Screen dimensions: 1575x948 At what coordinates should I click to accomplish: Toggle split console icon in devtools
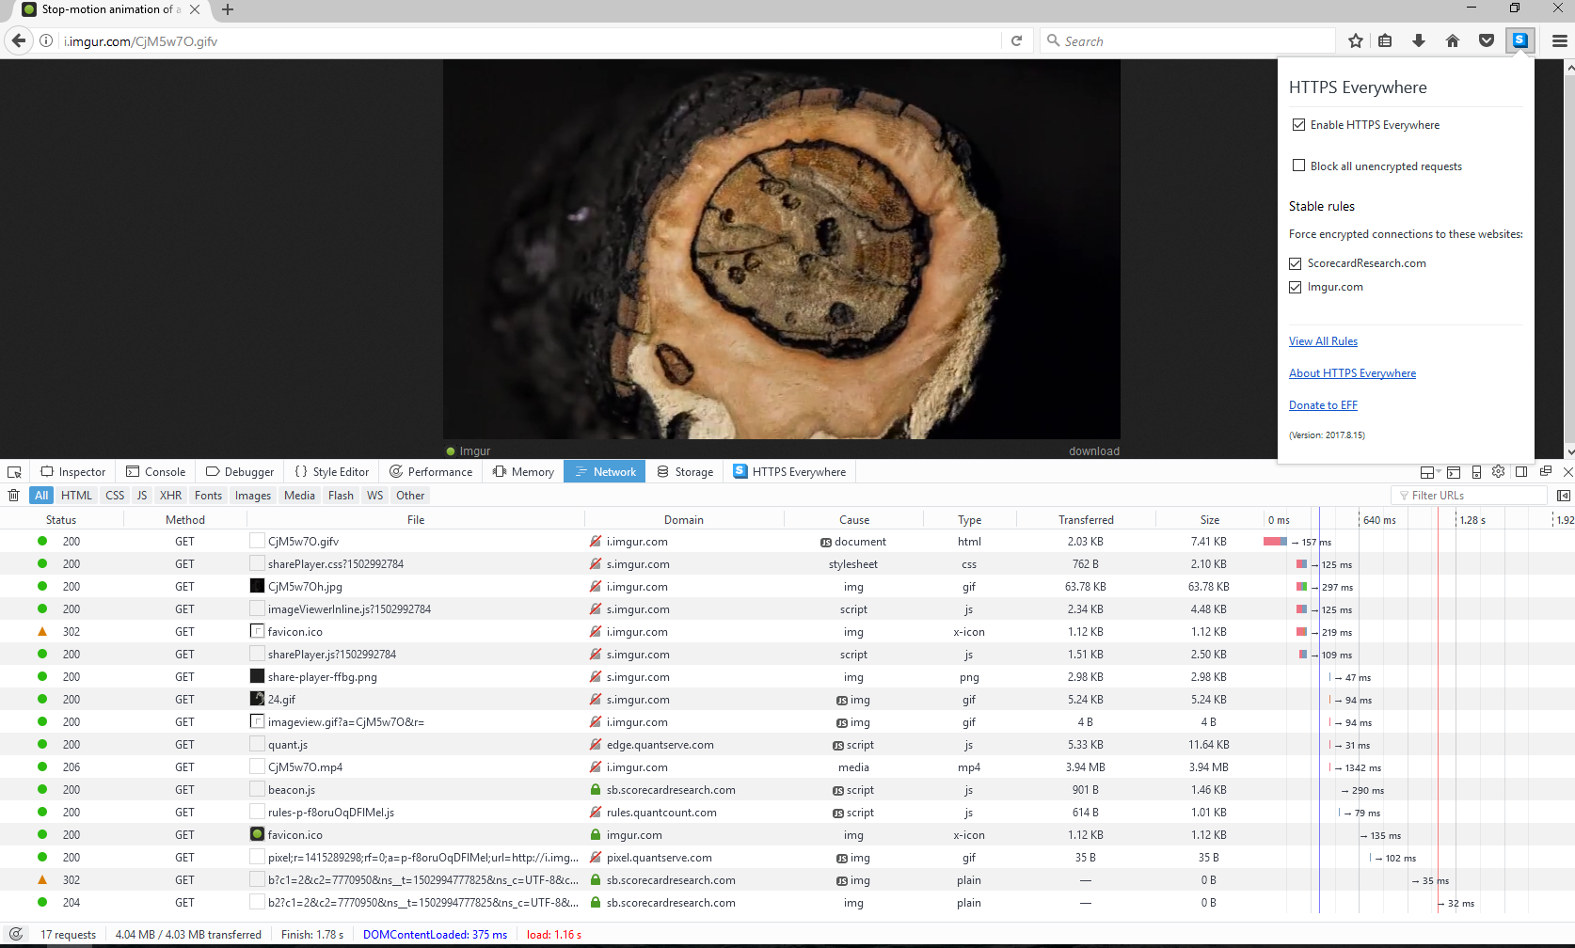[x=1454, y=472]
